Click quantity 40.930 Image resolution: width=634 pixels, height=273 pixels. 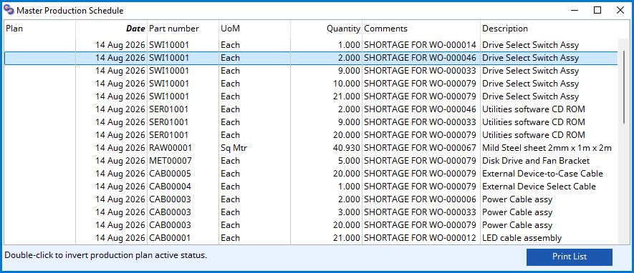click(347, 148)
